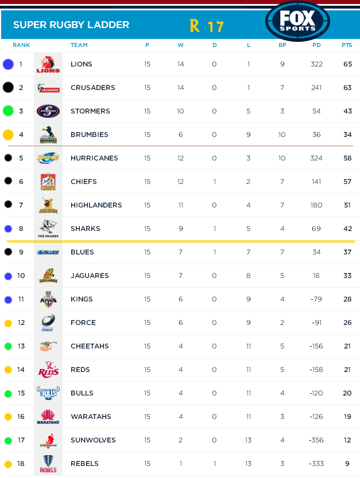Click the green dot beside Stormers rank

pyautogui.click(x=8, y=111)
